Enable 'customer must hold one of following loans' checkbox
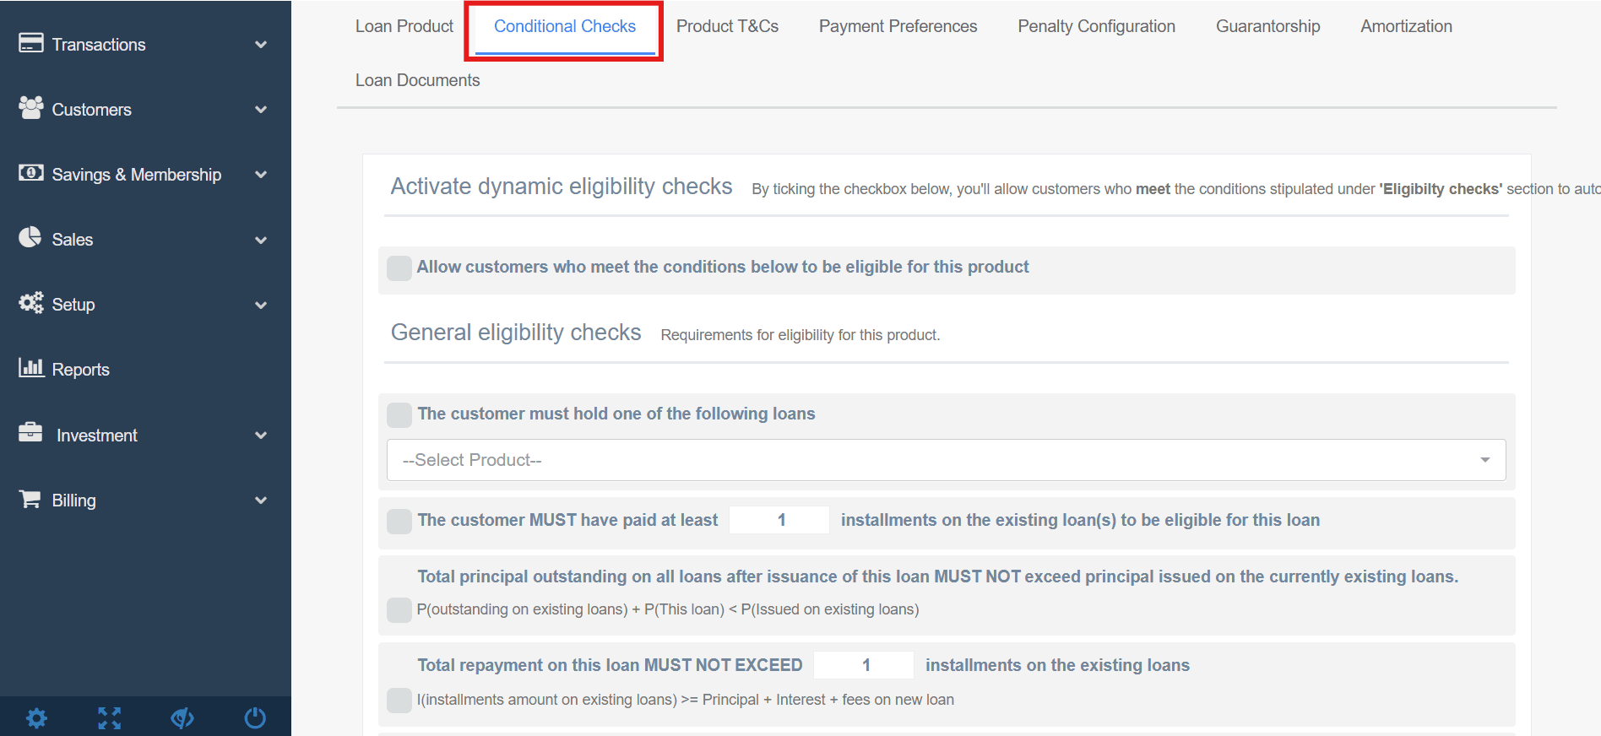The width and height of the screenshot is (1601, 736). click(399, 415)
